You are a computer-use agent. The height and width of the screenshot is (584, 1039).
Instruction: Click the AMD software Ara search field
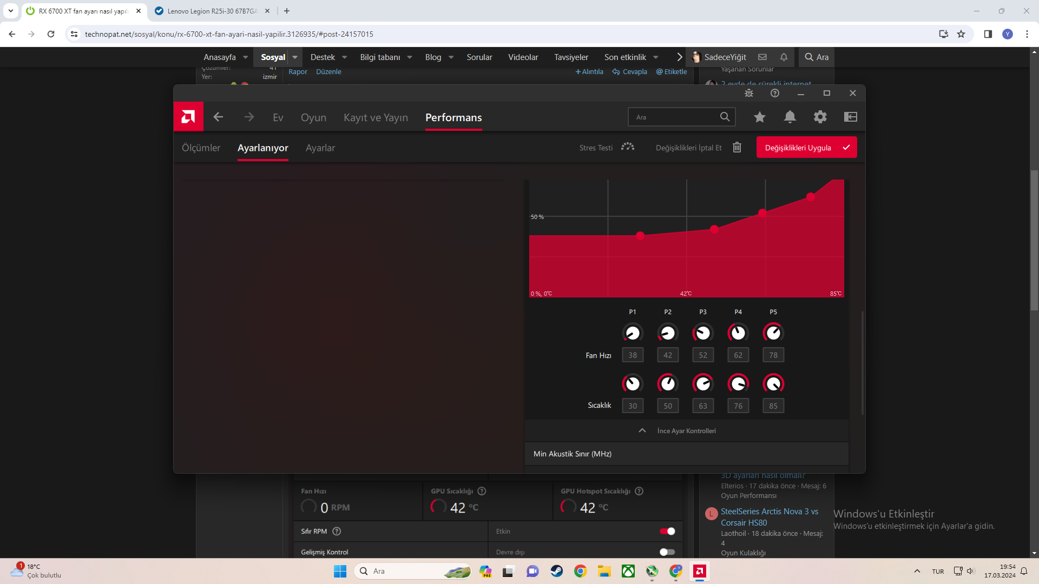pos(674,117)
